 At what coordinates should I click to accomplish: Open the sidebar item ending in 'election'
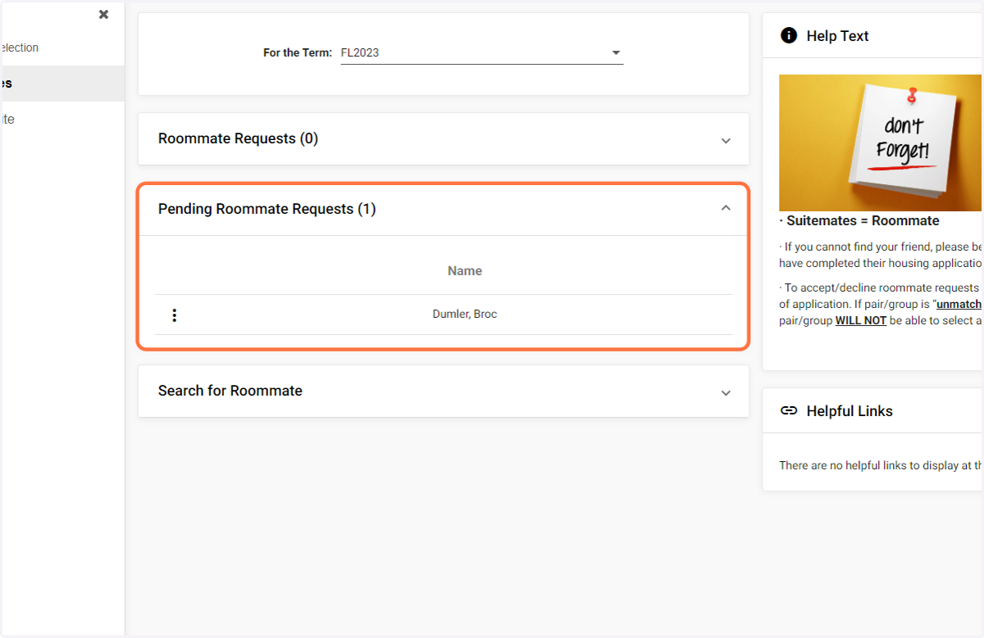click(61, 48)
